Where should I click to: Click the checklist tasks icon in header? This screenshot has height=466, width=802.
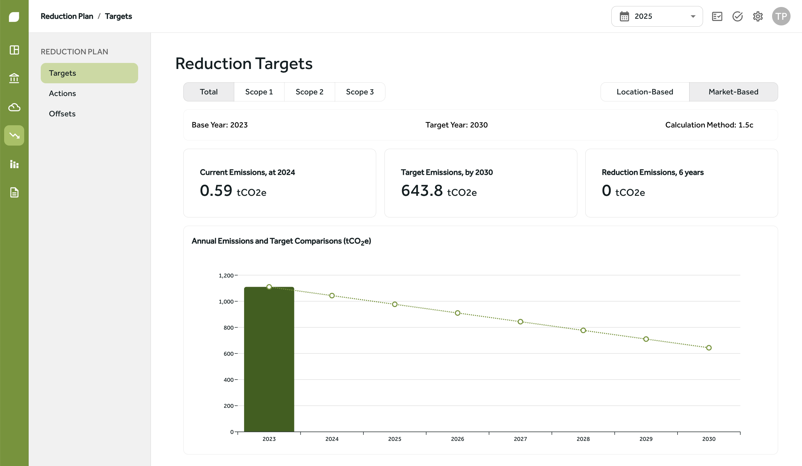pyautogui.click(x=717, y=17)
